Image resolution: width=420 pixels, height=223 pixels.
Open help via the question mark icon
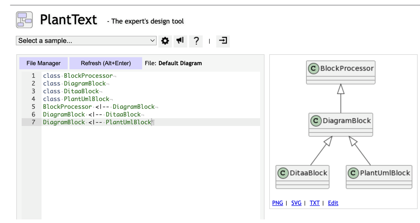(196, 41)
